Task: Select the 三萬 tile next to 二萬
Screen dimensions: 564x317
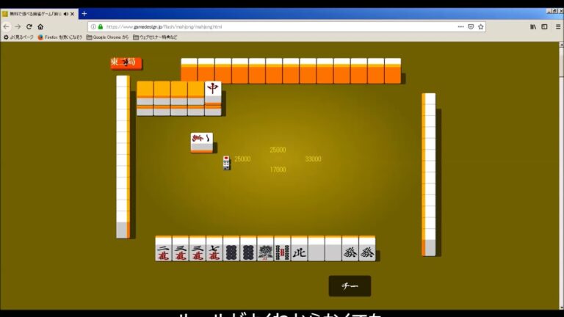Action: click(180, 249)
